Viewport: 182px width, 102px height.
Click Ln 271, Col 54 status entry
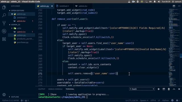132,100
